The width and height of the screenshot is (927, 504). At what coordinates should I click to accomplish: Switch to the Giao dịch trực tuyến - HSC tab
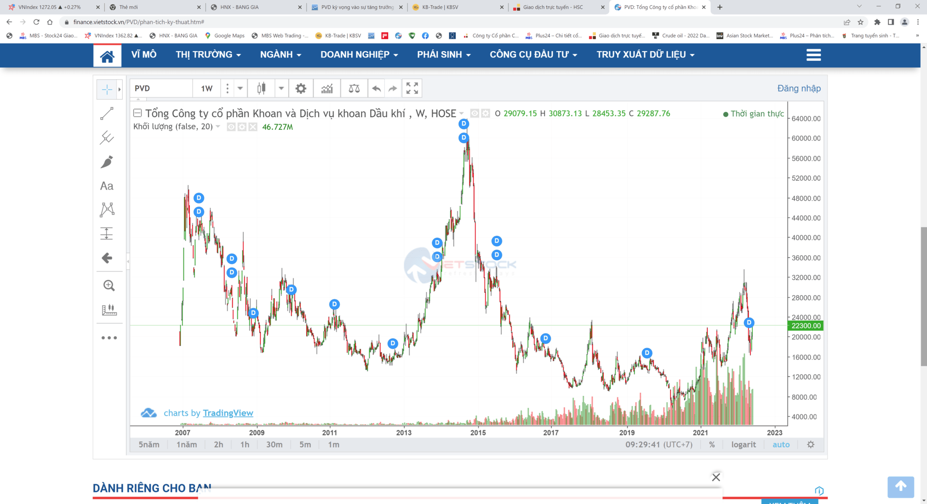[x=558, y=7]
